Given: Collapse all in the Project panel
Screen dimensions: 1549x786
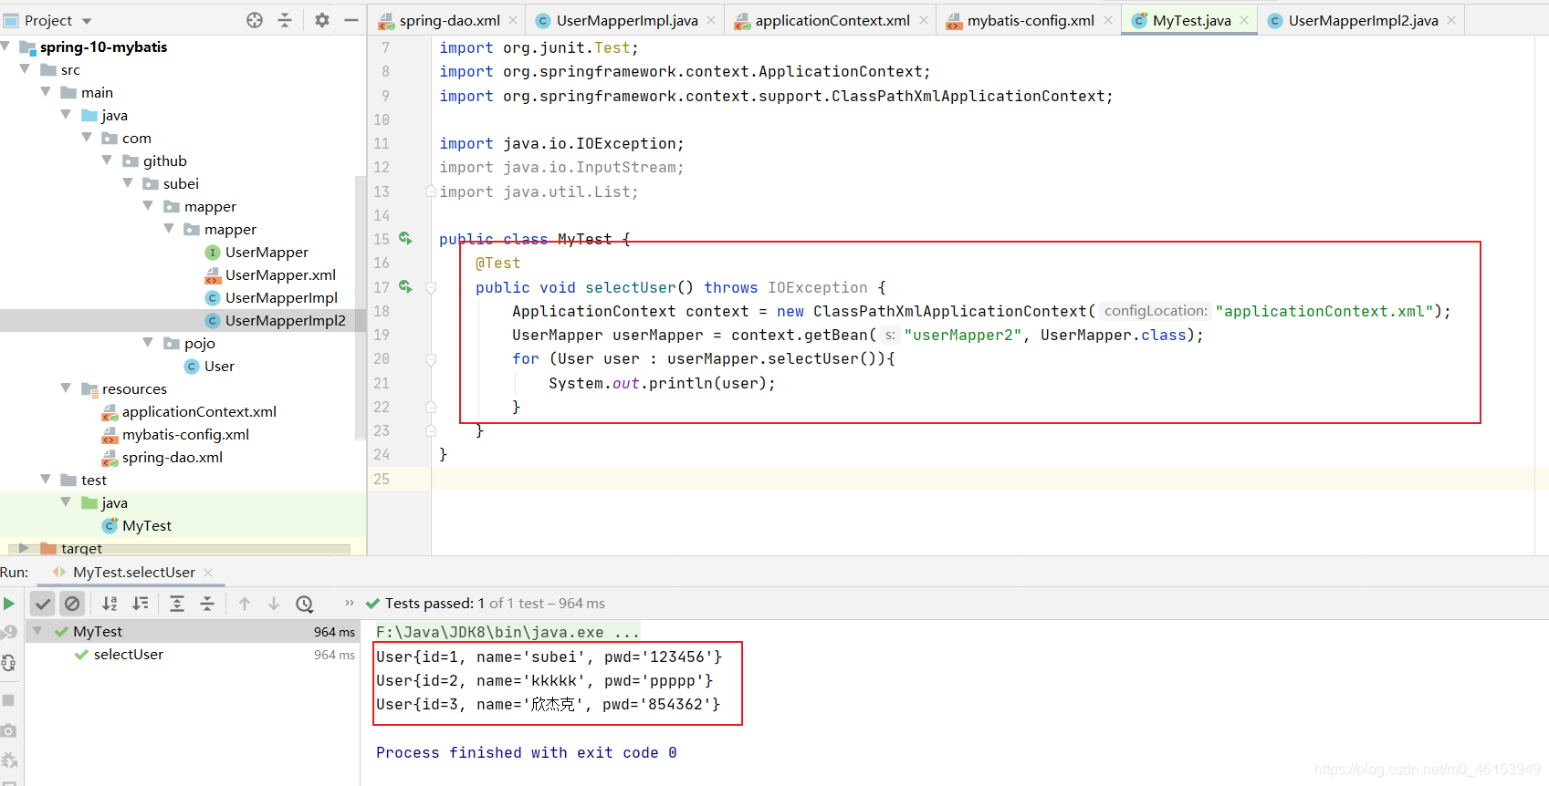Looking at the screenshot, I should click(x=285, y=20).
